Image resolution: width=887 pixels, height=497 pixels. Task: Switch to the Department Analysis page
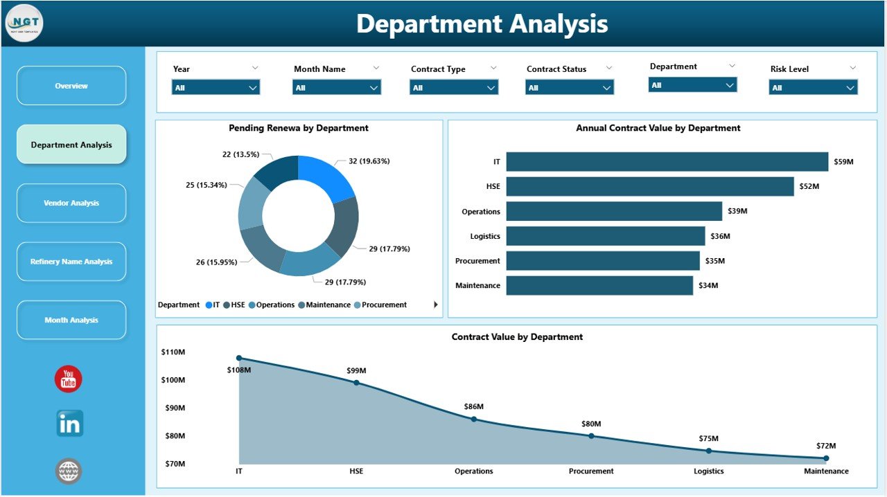[71, 145]
